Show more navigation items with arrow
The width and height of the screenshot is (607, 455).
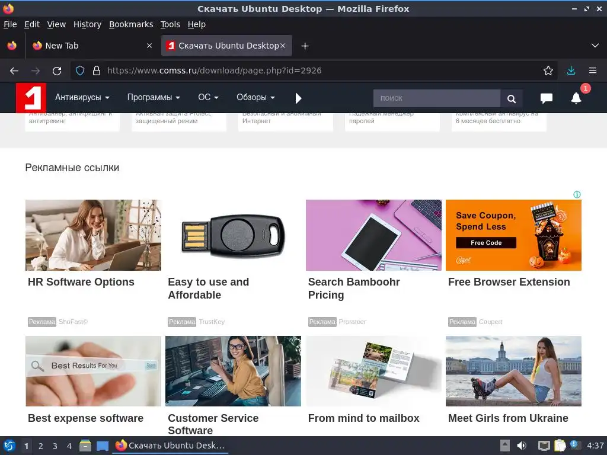click(298, 98)
